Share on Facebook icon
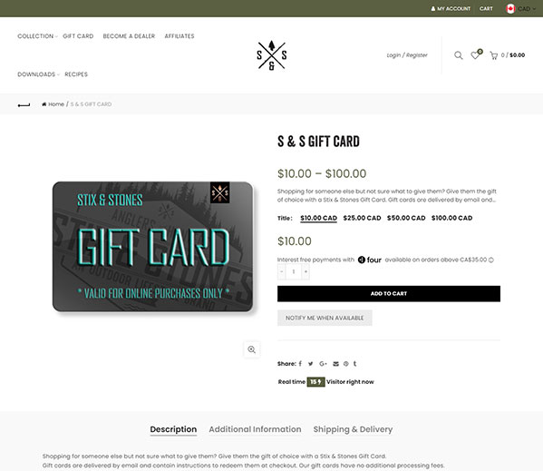This screenshot has width=543, height=471. [x=300, y=364]
